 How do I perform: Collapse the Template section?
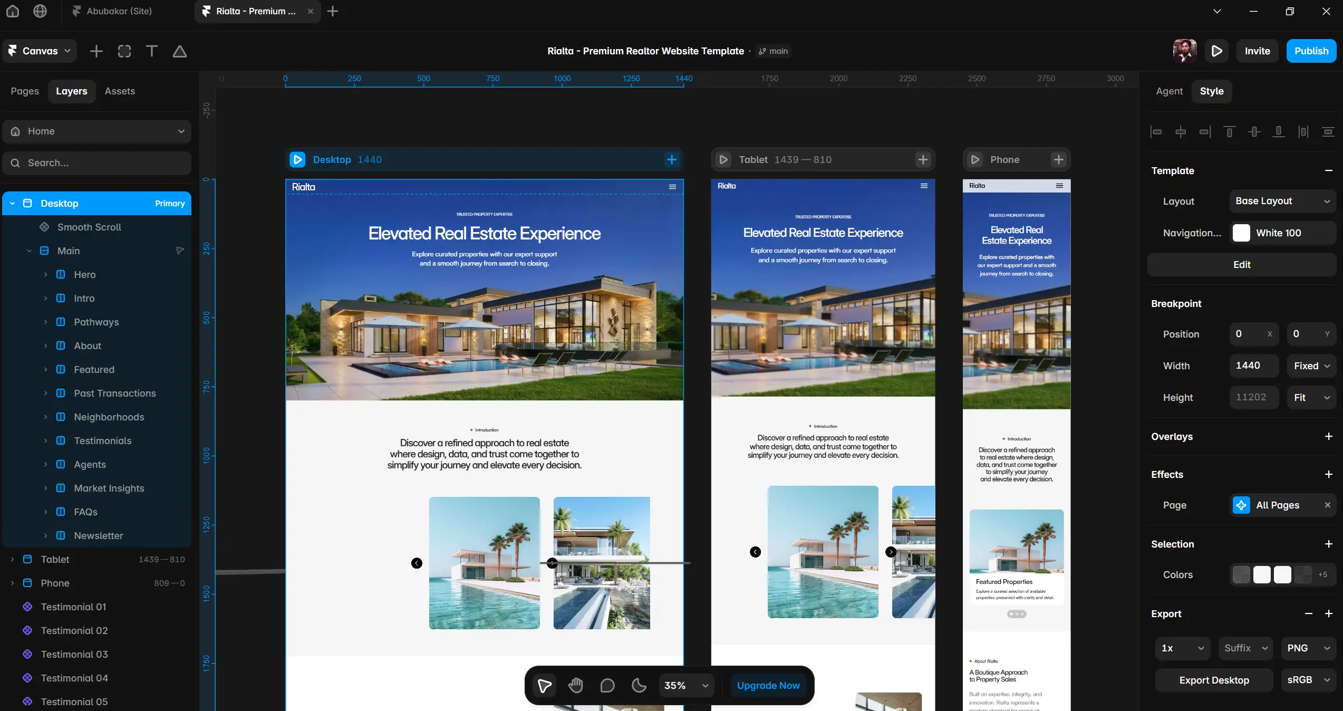1329,170
